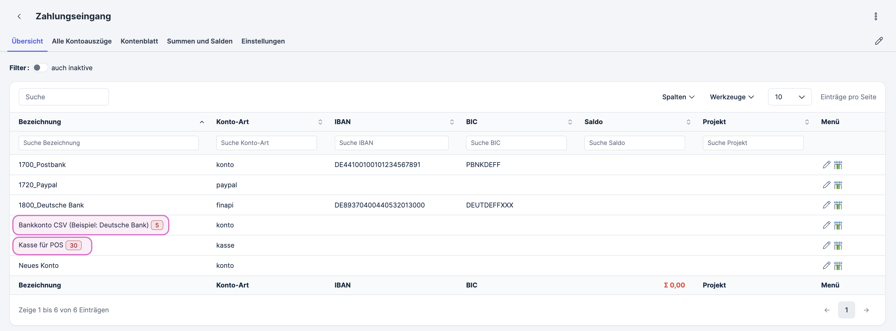Screen dimensions: 896x331
Task: Click the back arrow next to Zahlungseingang
Action: pos(19,16)
